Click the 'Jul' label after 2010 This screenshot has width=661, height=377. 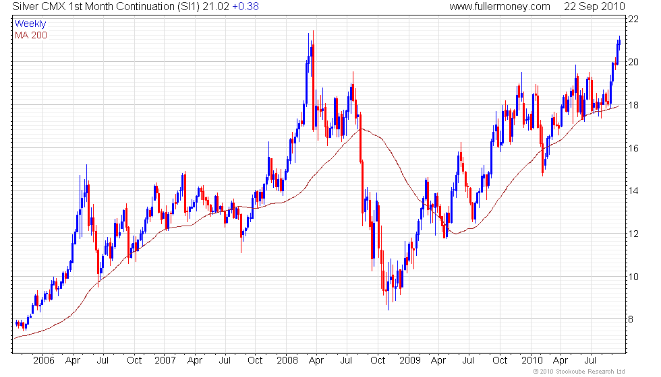coord(590,361)
